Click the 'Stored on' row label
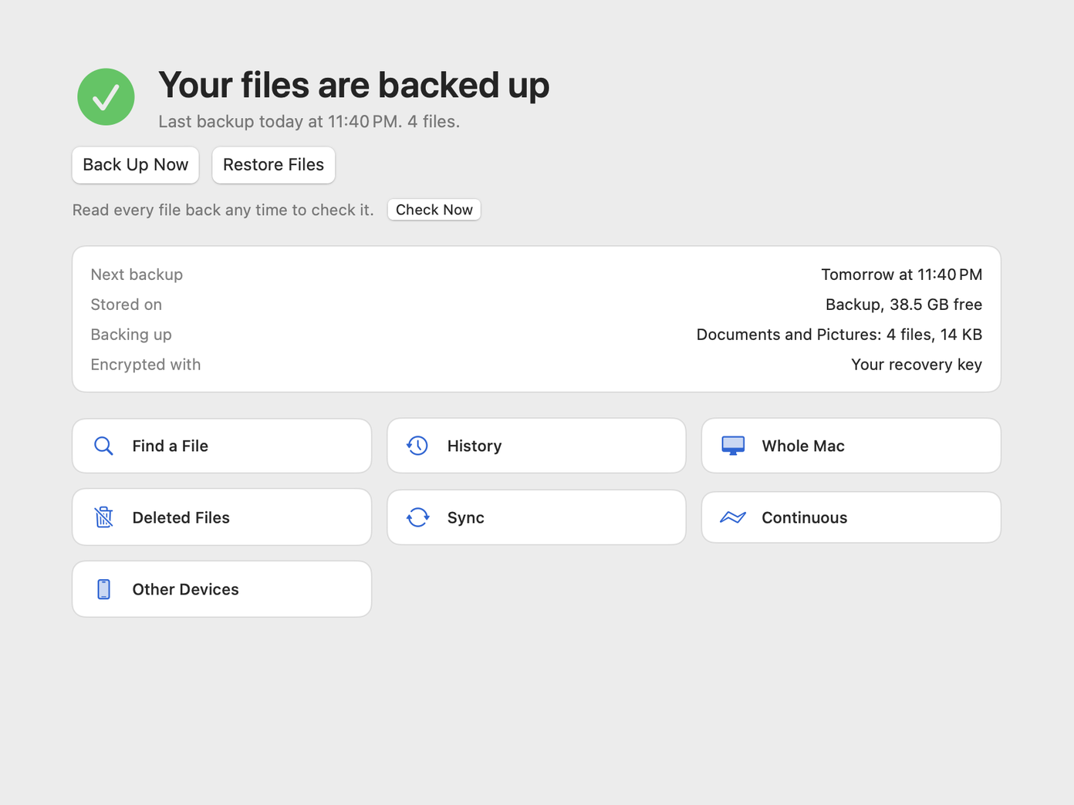Screen dimensions: 1074x805 [127, 305]
